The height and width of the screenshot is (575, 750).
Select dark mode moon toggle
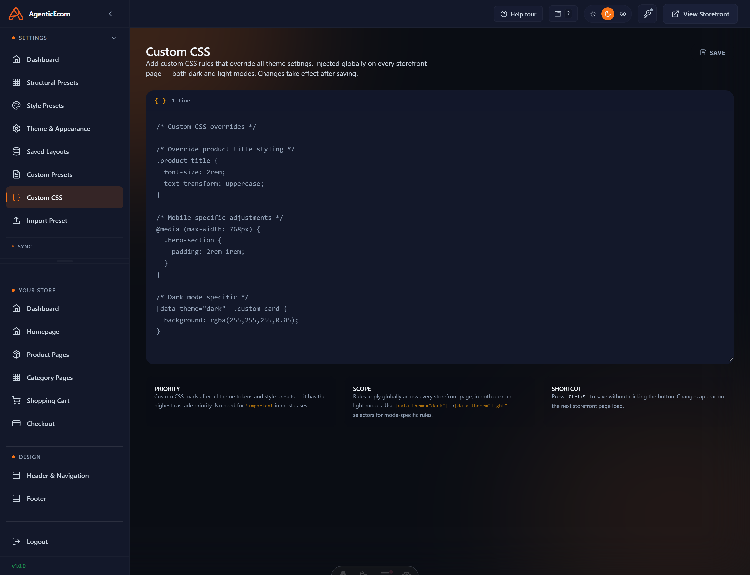pyautogui.click(x=608, y=14)
